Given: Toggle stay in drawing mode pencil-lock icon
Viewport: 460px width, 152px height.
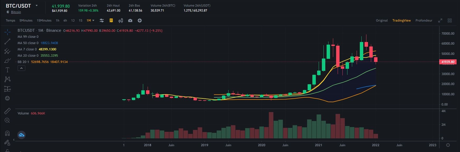Looking at the screenshot, I should [7, 143].
